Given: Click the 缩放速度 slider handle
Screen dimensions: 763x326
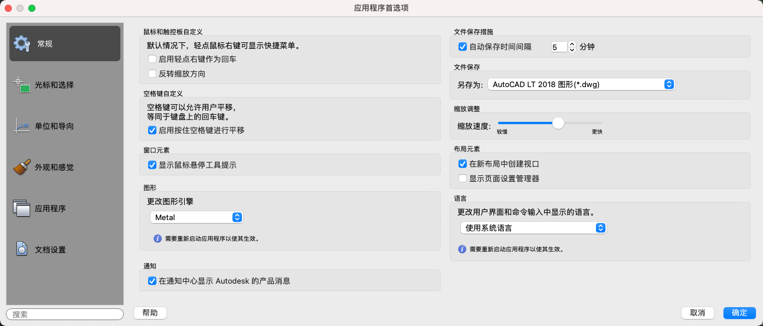Looking at the screenshot, I should (x=558, y=123).
